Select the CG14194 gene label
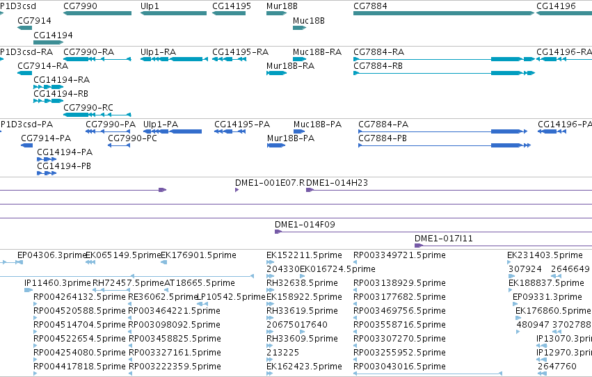Image resolution: width=592 pixels, height=377 pixels. point(54,35)
